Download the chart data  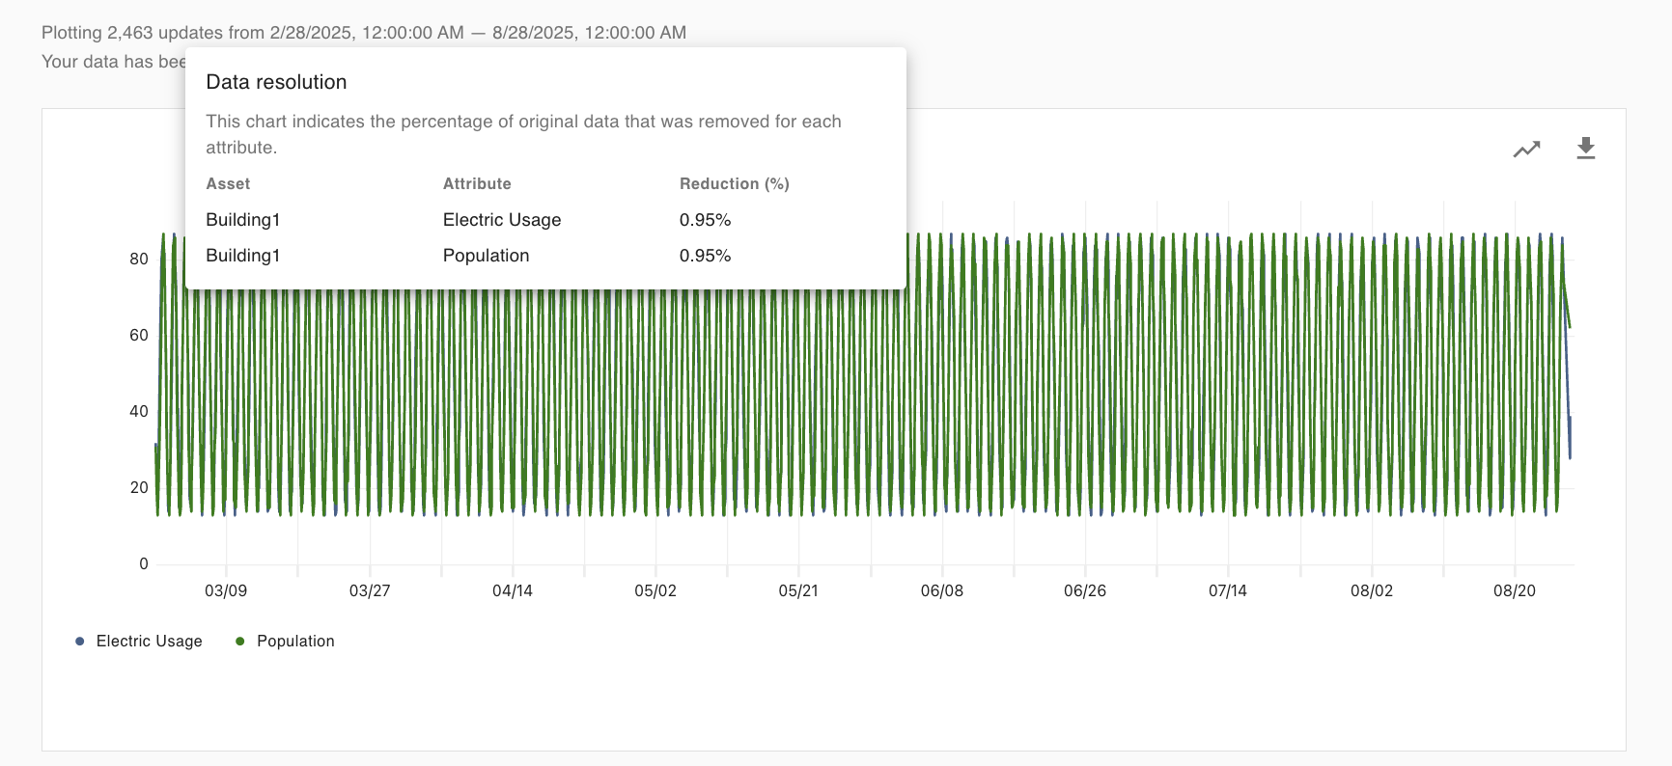(x=1585, y=149)
